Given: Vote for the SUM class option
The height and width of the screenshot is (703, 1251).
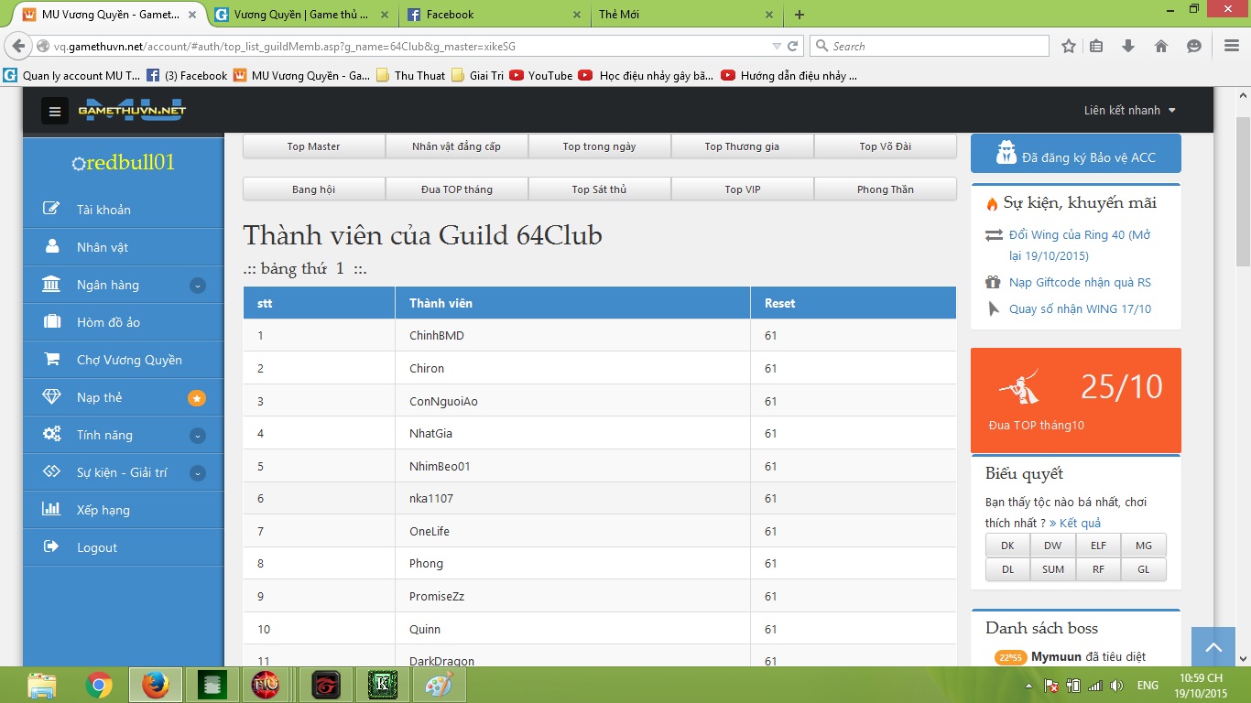Looking at the screenshot, I should point(1053,569).
